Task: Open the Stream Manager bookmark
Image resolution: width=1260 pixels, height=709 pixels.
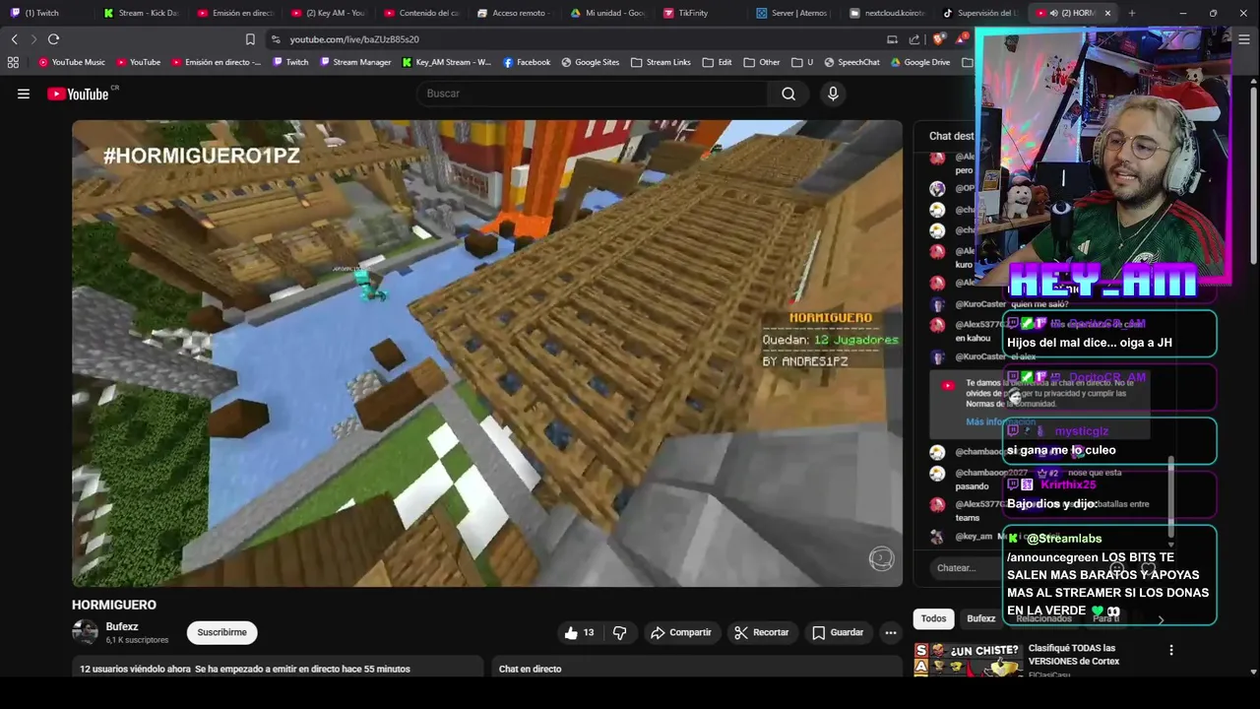Action: [x=355, y=62]
